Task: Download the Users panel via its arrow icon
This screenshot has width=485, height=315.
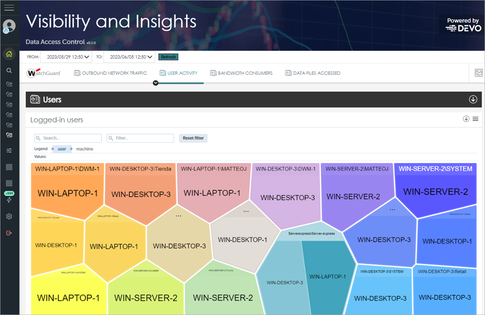Action: 473,100
